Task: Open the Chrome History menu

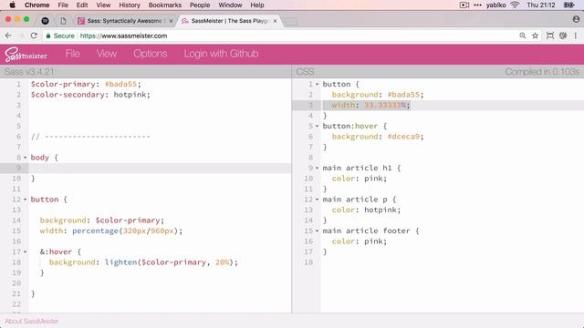Action: [x=130, y=5]
